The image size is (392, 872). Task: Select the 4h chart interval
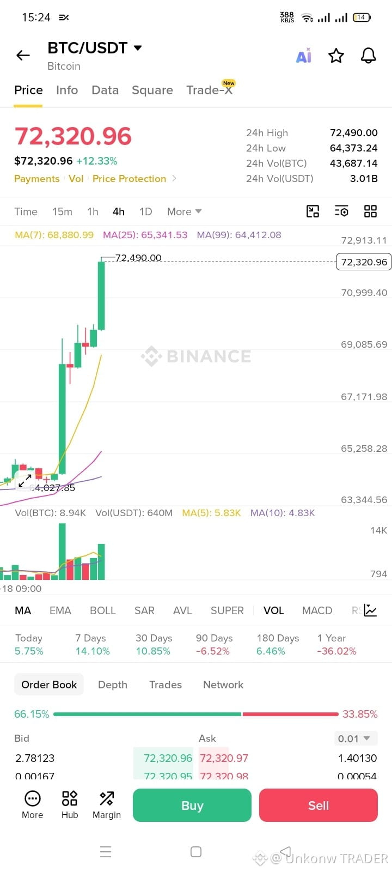(x=119, y=211)
